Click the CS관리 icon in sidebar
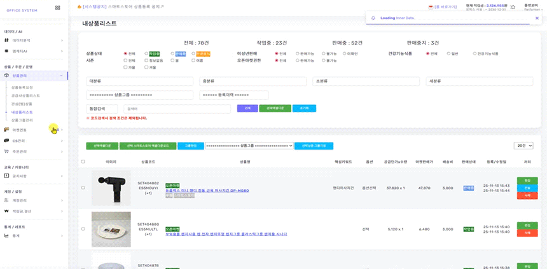This screenshot has width=547, height=269. [6, 141]
